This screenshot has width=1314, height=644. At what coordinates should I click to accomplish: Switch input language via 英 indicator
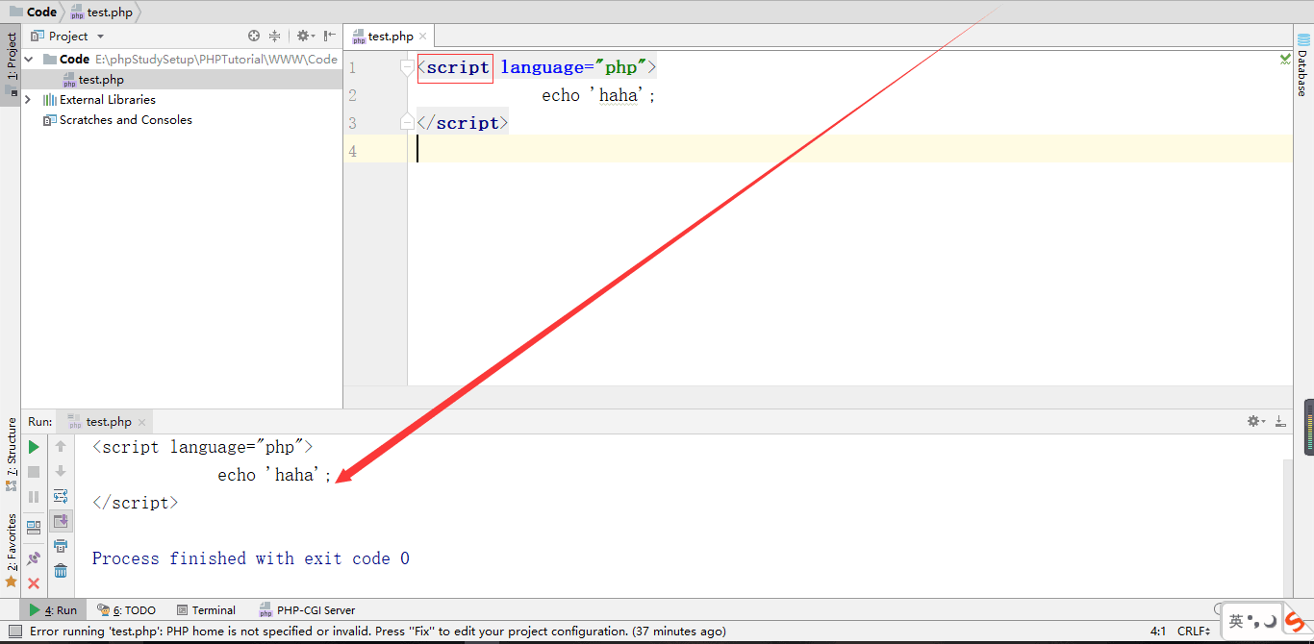pyautogui.click(x=1236, y=622)
